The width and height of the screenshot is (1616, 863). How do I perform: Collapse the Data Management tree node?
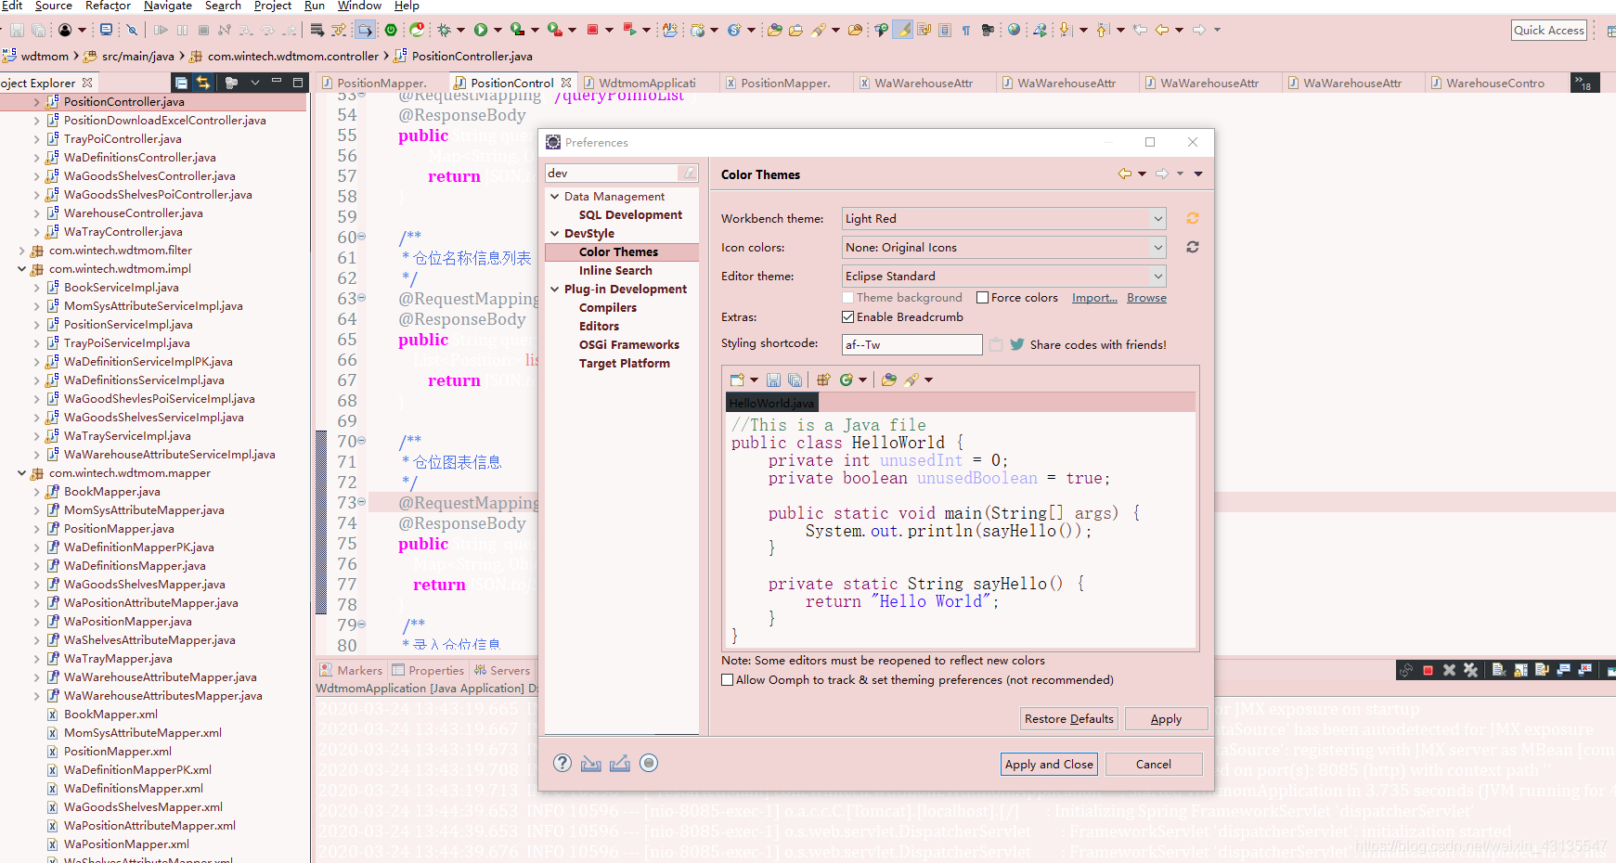tap(554, 197)
